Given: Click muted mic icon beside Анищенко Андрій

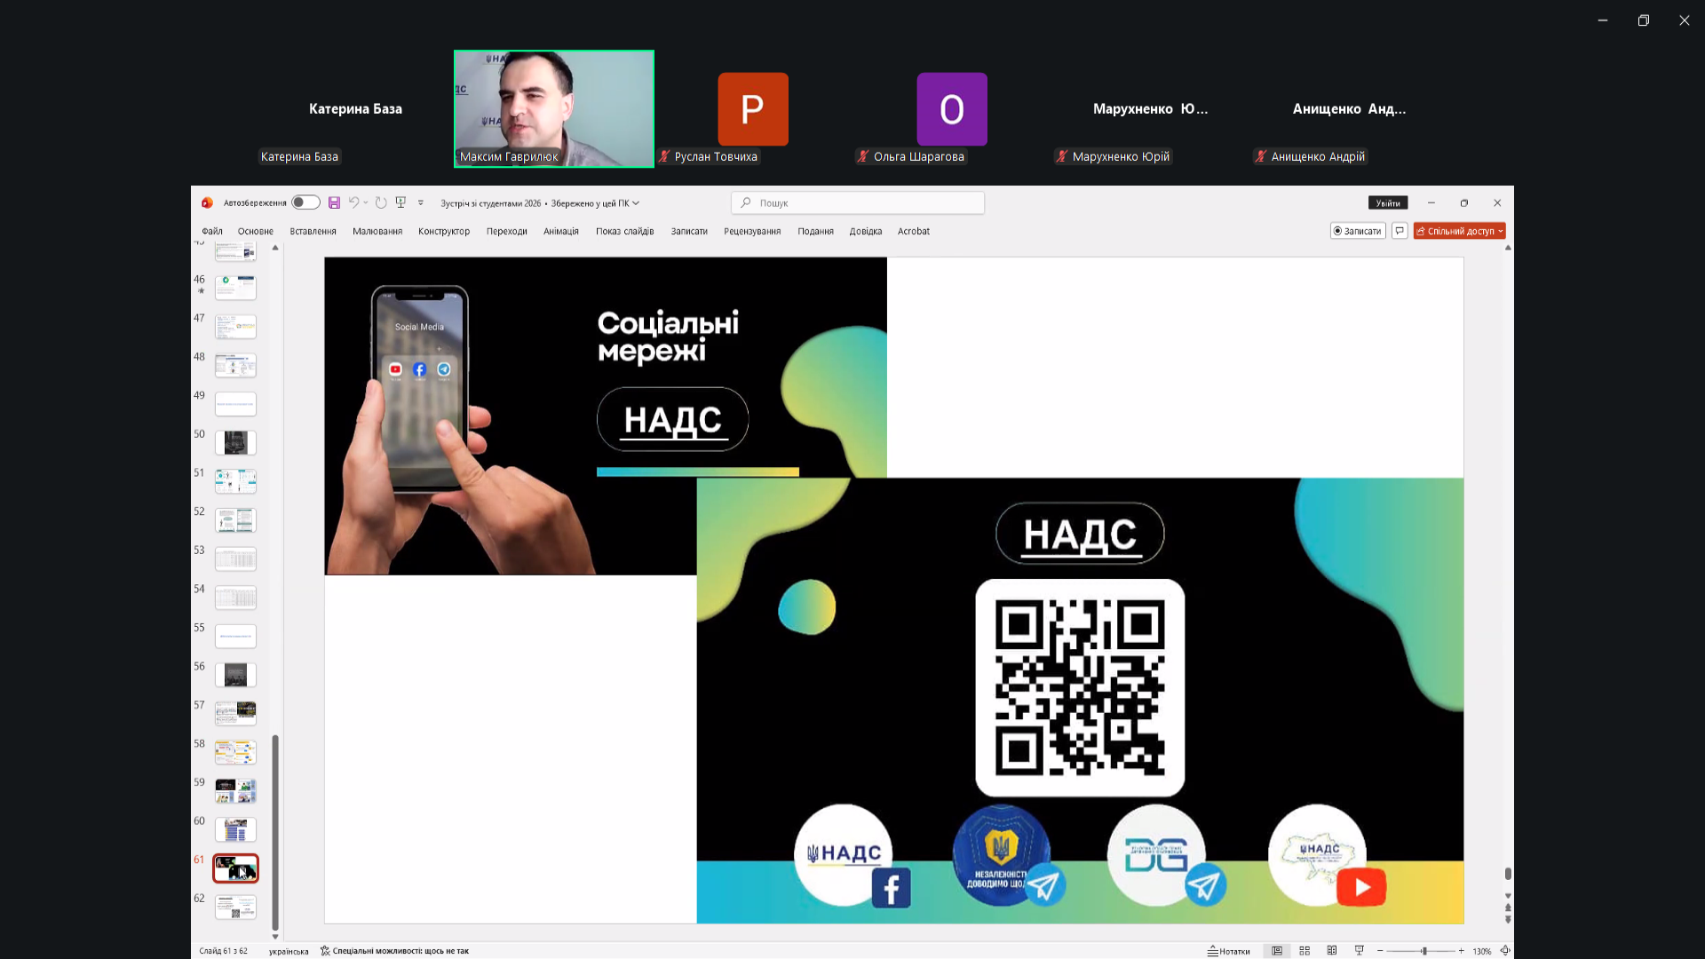Looking at the screenshot, I should coord(1260,156).
